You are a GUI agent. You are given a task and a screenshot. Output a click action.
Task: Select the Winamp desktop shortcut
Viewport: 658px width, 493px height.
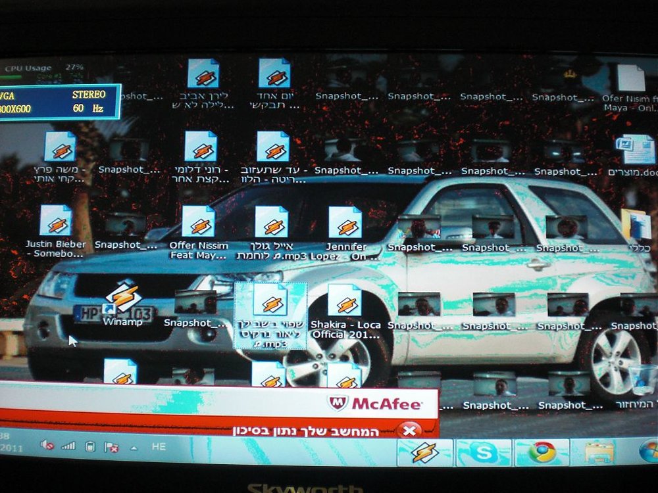click(x=122, y=303)
